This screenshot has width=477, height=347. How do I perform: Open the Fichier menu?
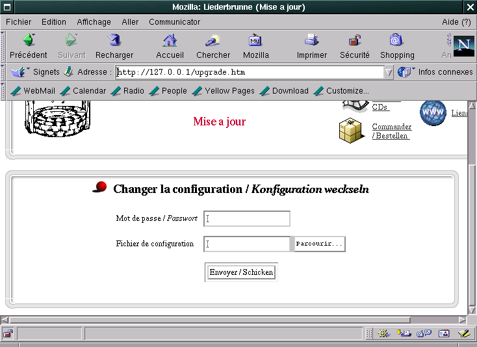[x=18, y=21]
